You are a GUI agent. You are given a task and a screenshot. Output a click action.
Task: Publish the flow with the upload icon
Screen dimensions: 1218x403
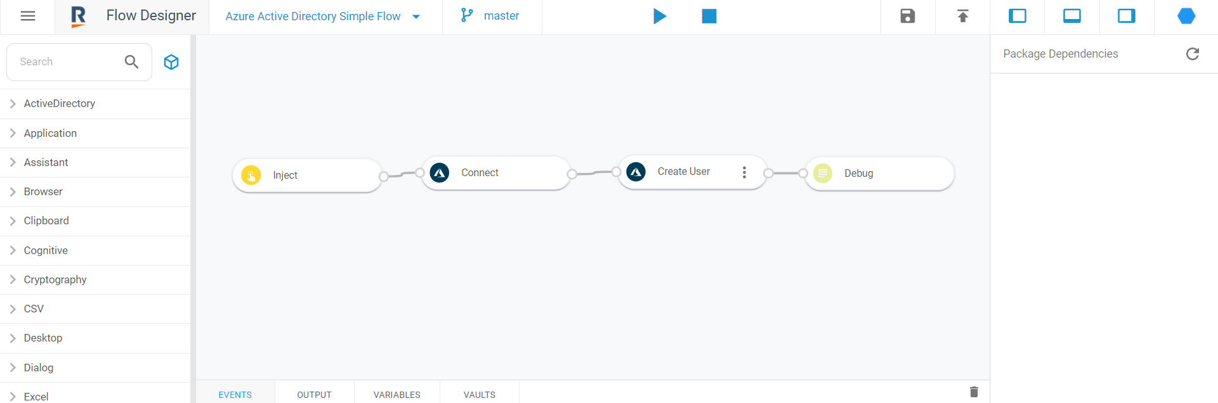(962, 16)
